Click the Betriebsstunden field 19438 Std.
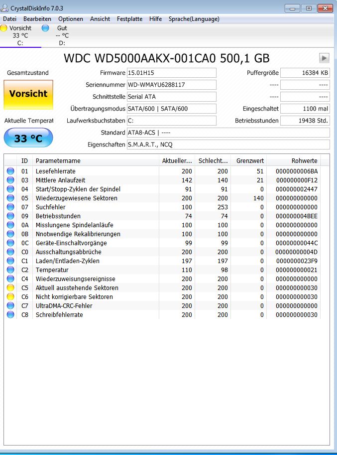 coord(305,121)
